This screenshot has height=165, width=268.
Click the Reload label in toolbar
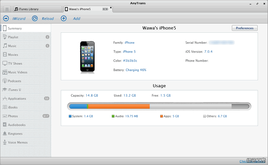click(x=48, y=18)
